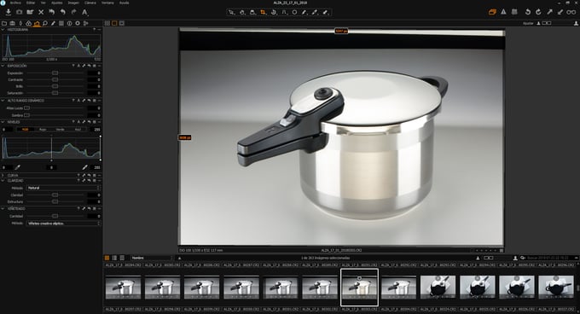580x314 pixels.
Task: Collapse the Alto Rango Dinámico panel
Action: [x=3, y=101]
